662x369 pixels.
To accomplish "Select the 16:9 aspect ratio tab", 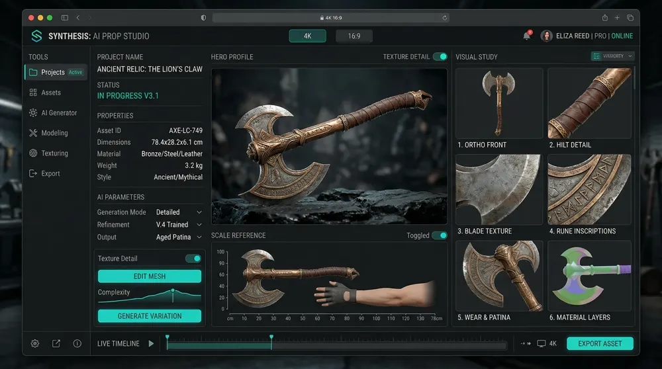I will pyautogui.click(x=354, y=36).
